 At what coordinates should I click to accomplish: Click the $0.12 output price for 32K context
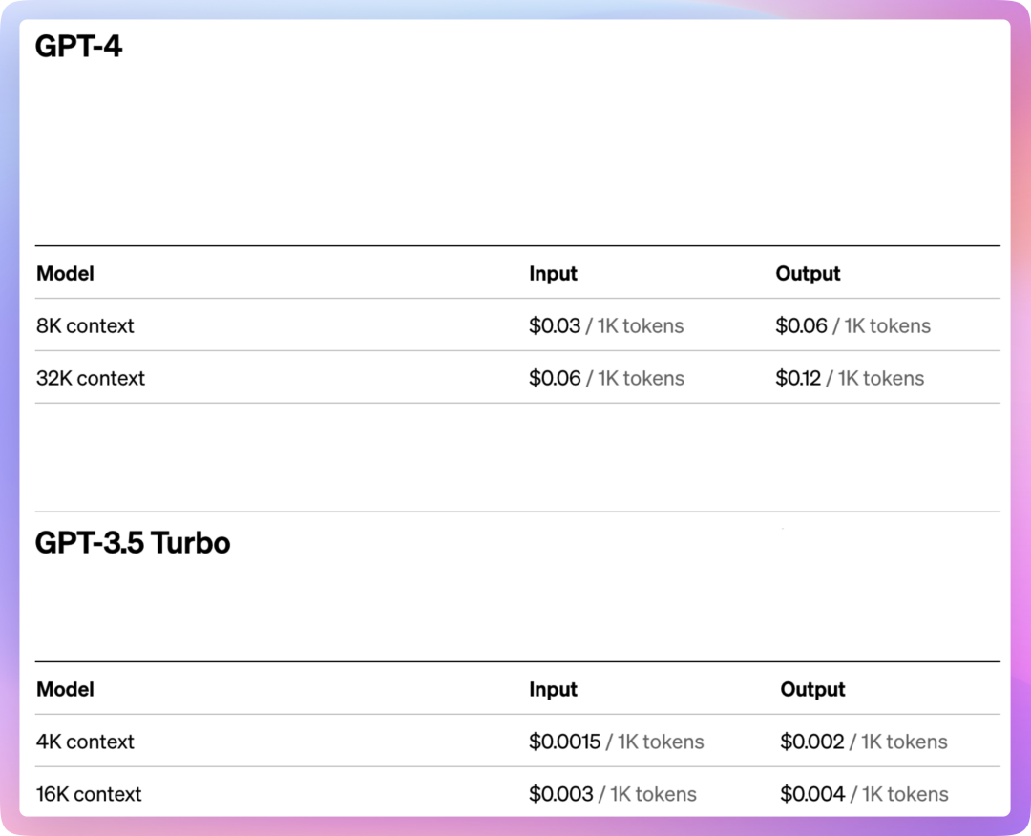click(x=798, y=379)
